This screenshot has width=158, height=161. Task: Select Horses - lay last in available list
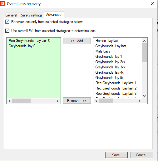click(107, 41)
